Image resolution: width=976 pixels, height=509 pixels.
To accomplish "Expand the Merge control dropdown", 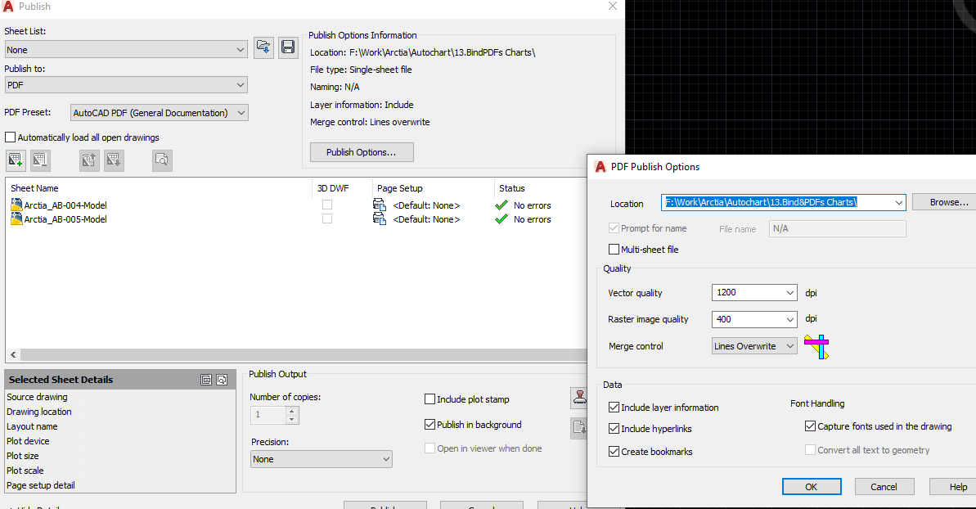I will pyautogui.click(x=753, y=346).
